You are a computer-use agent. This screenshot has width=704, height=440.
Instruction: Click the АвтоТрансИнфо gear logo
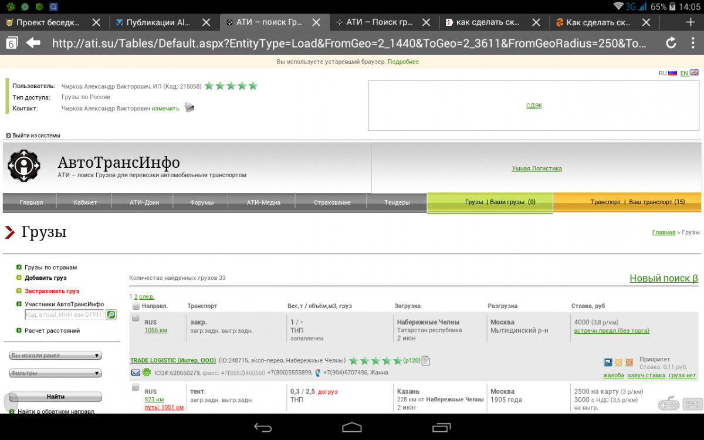pos(24,166)
